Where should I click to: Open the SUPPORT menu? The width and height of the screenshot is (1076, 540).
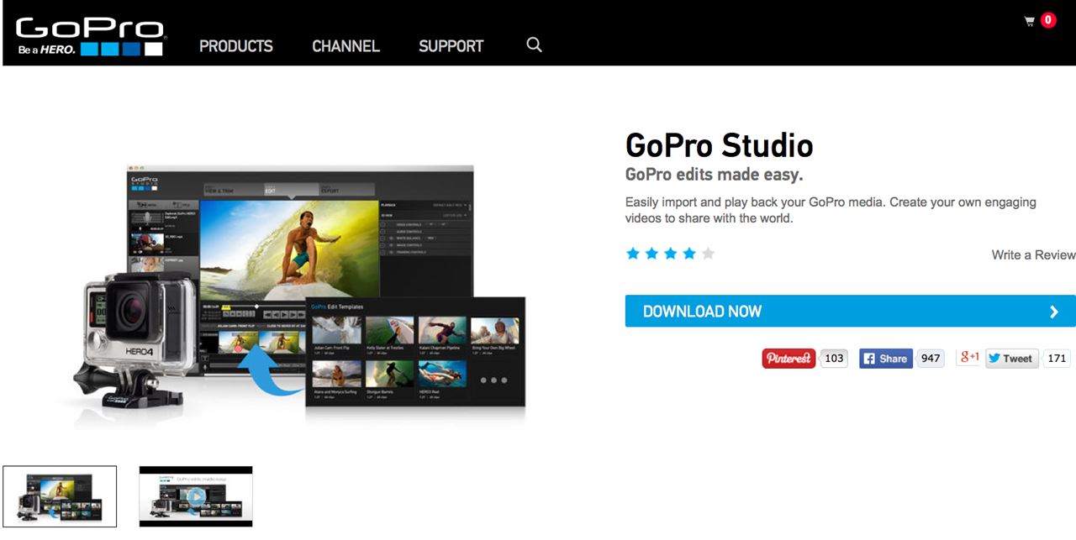[x=451, y=46]
